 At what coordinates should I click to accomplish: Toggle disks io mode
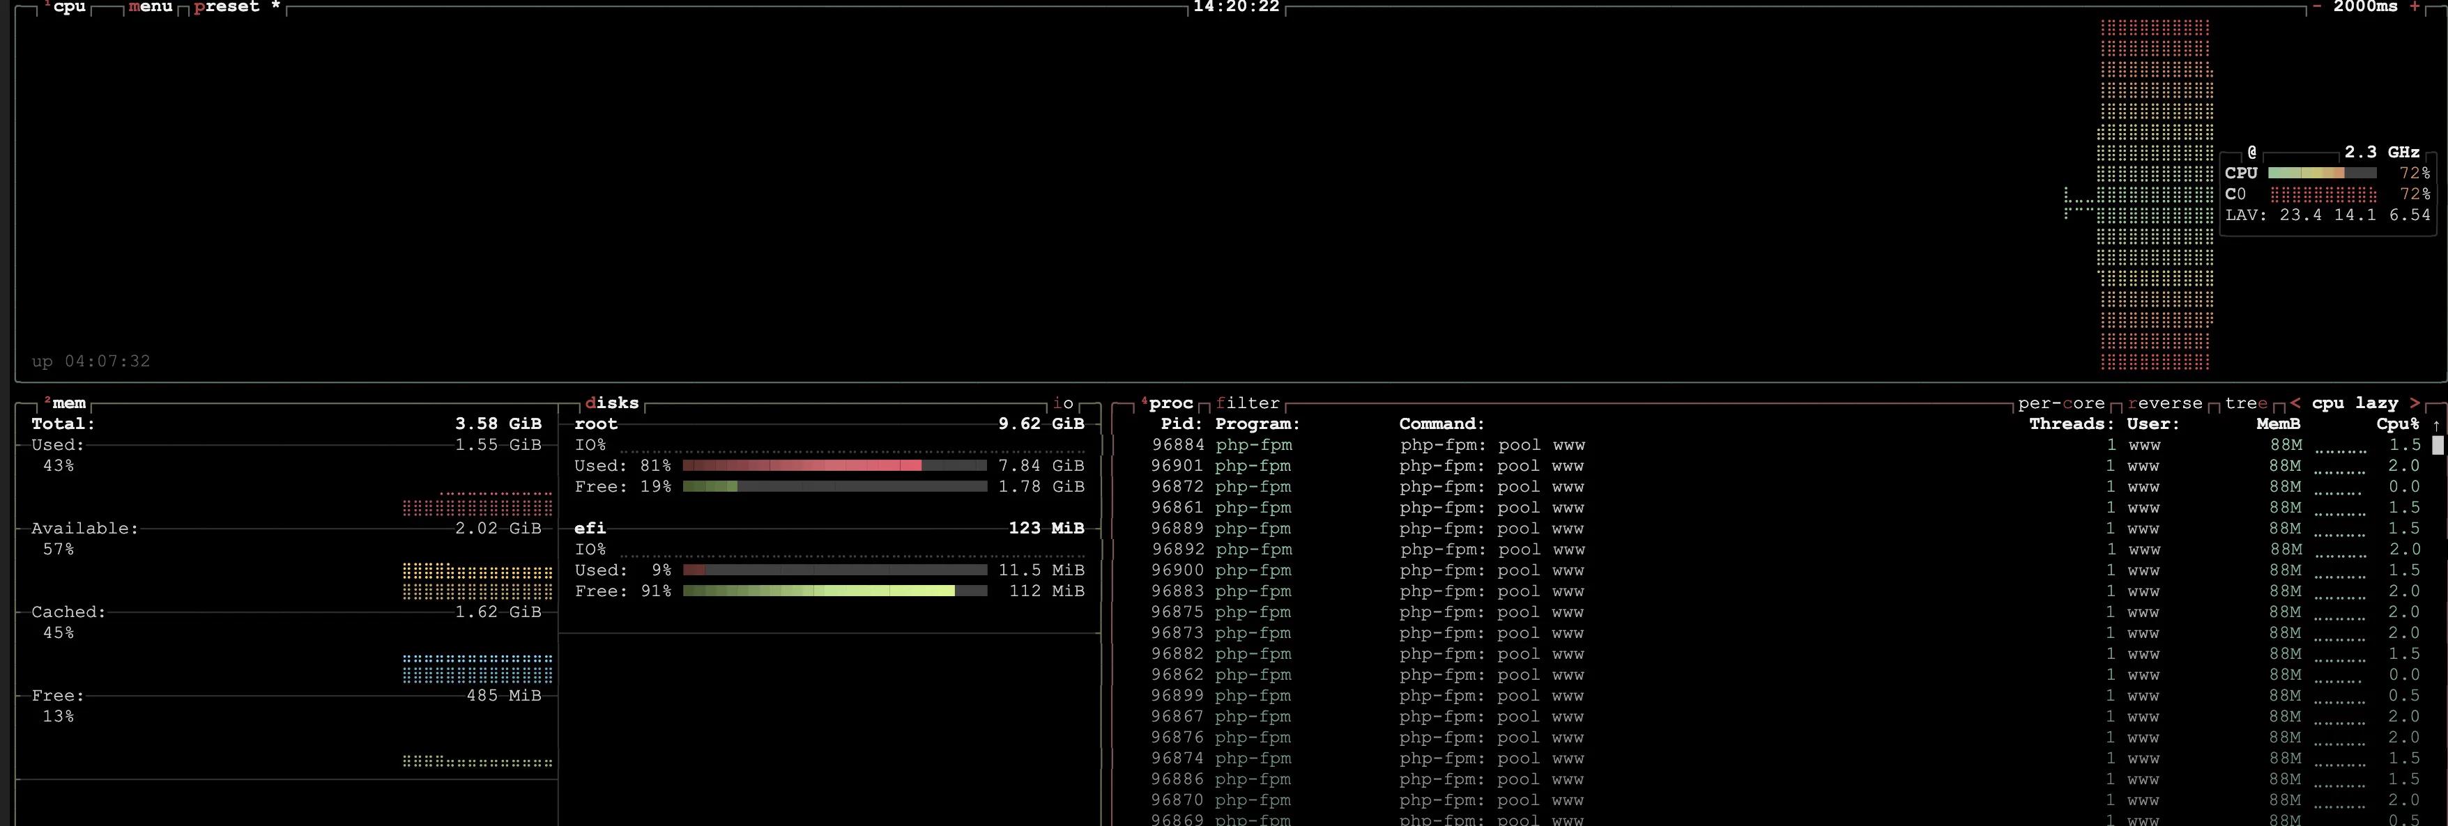point(1062,403)
